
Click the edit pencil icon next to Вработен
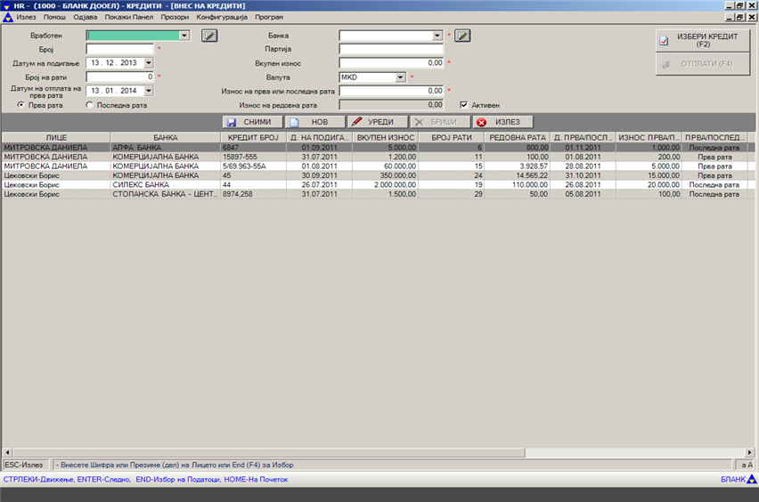209,36
